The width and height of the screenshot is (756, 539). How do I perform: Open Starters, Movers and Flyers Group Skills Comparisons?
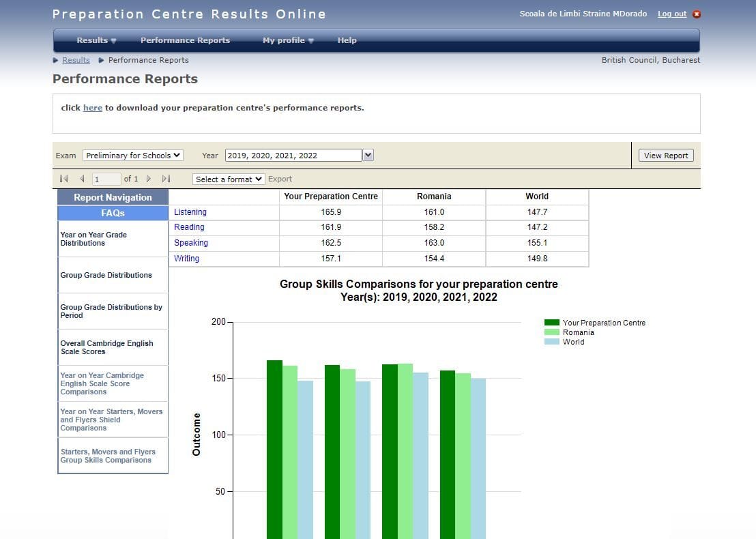113,456
